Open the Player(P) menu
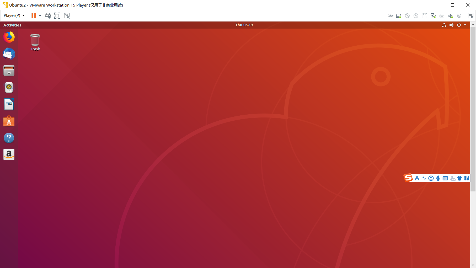476x268 pixels. 14,15
